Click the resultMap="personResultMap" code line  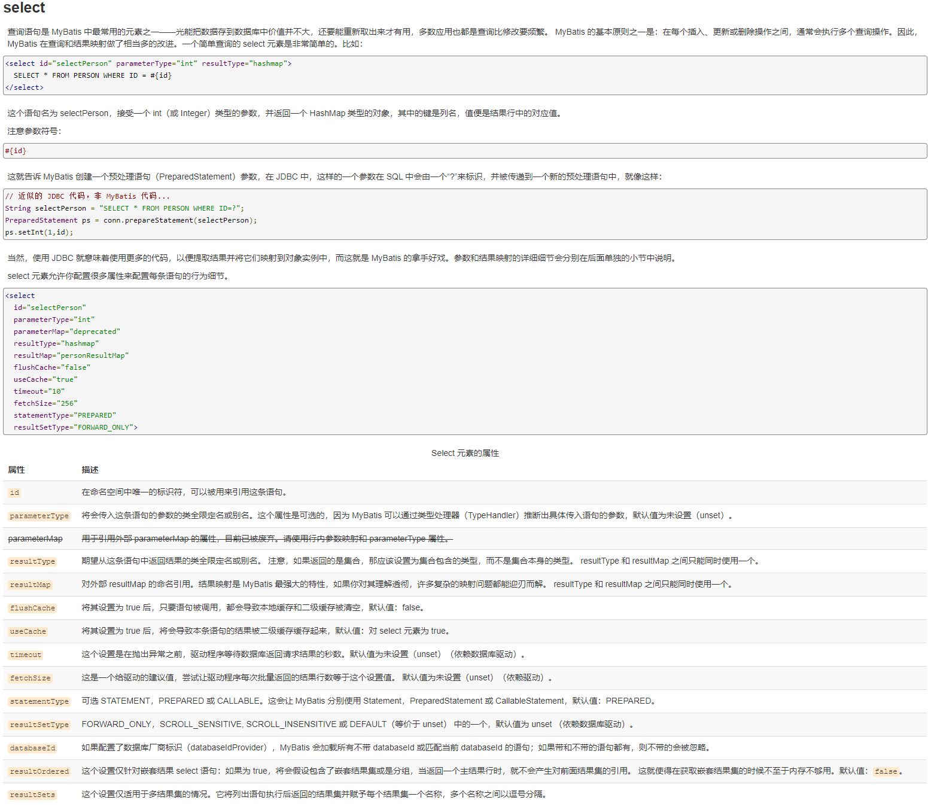(x=71, y=355)
